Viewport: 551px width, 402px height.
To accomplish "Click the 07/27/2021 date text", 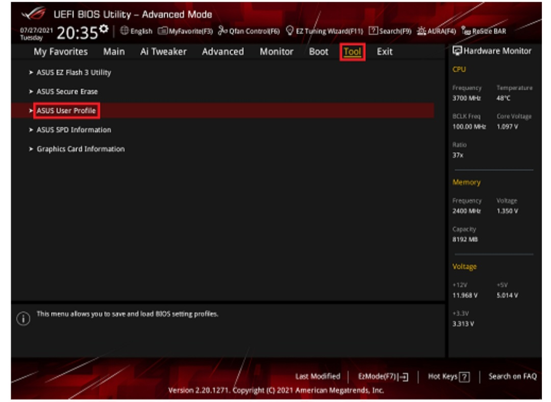I will click(x=36, y=30).
